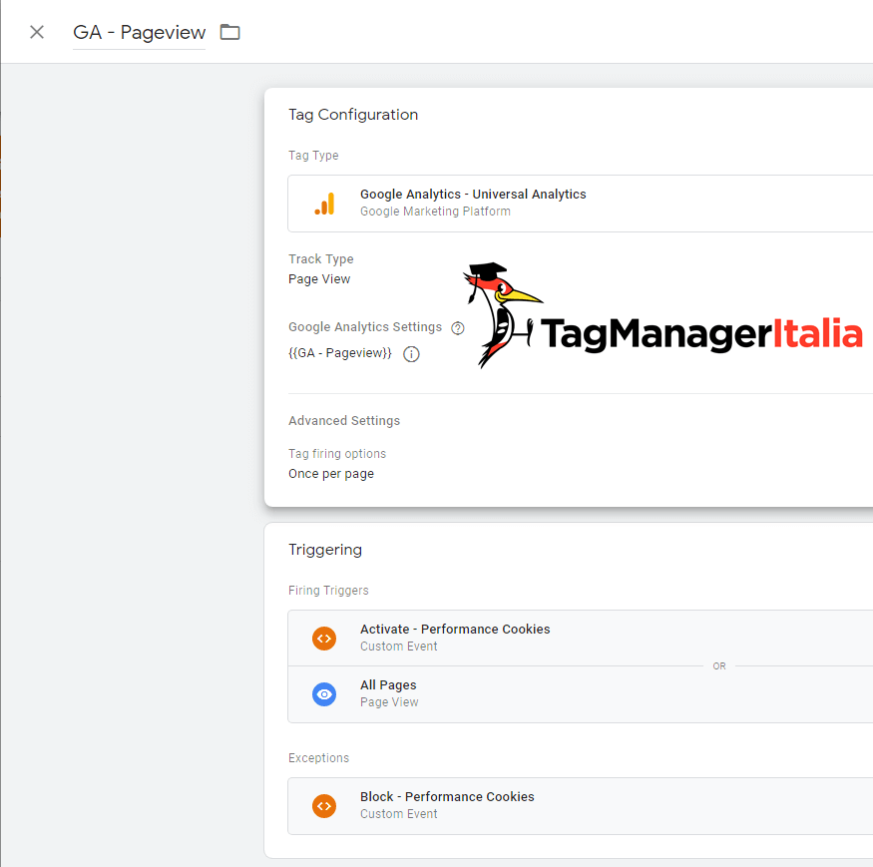Click the Once per page value

coord(331,474)
